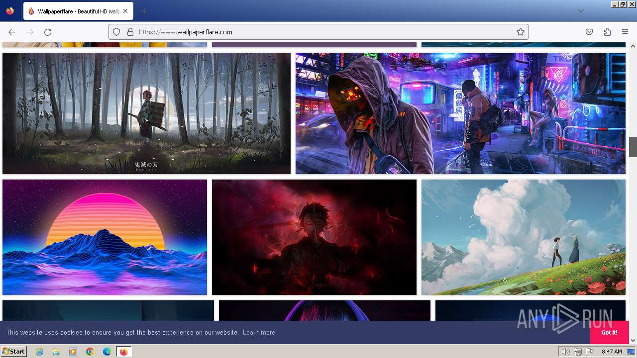Image resolution: width=637 pixels, height=358 pixels.
Task: Click Show desktop button at taskbar end
Action: [x=632, y=352]
